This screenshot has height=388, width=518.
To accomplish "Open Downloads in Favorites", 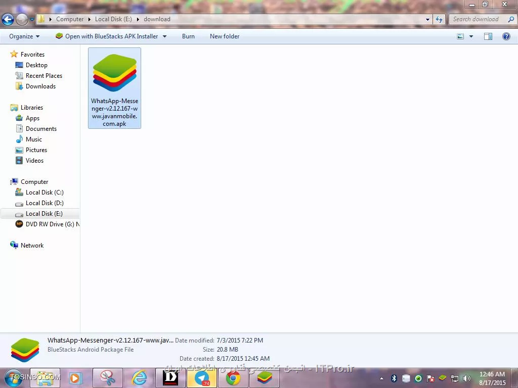I will point(40,86).
